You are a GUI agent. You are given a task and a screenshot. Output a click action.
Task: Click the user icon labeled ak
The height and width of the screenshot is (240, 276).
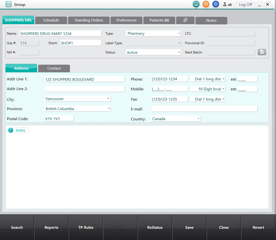(x=228, y=4)
